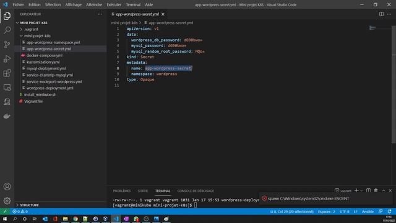Open service-nodeport-wordpress.yml file
Viewport: 396px width, 223px height.
[x=54, y=82]
